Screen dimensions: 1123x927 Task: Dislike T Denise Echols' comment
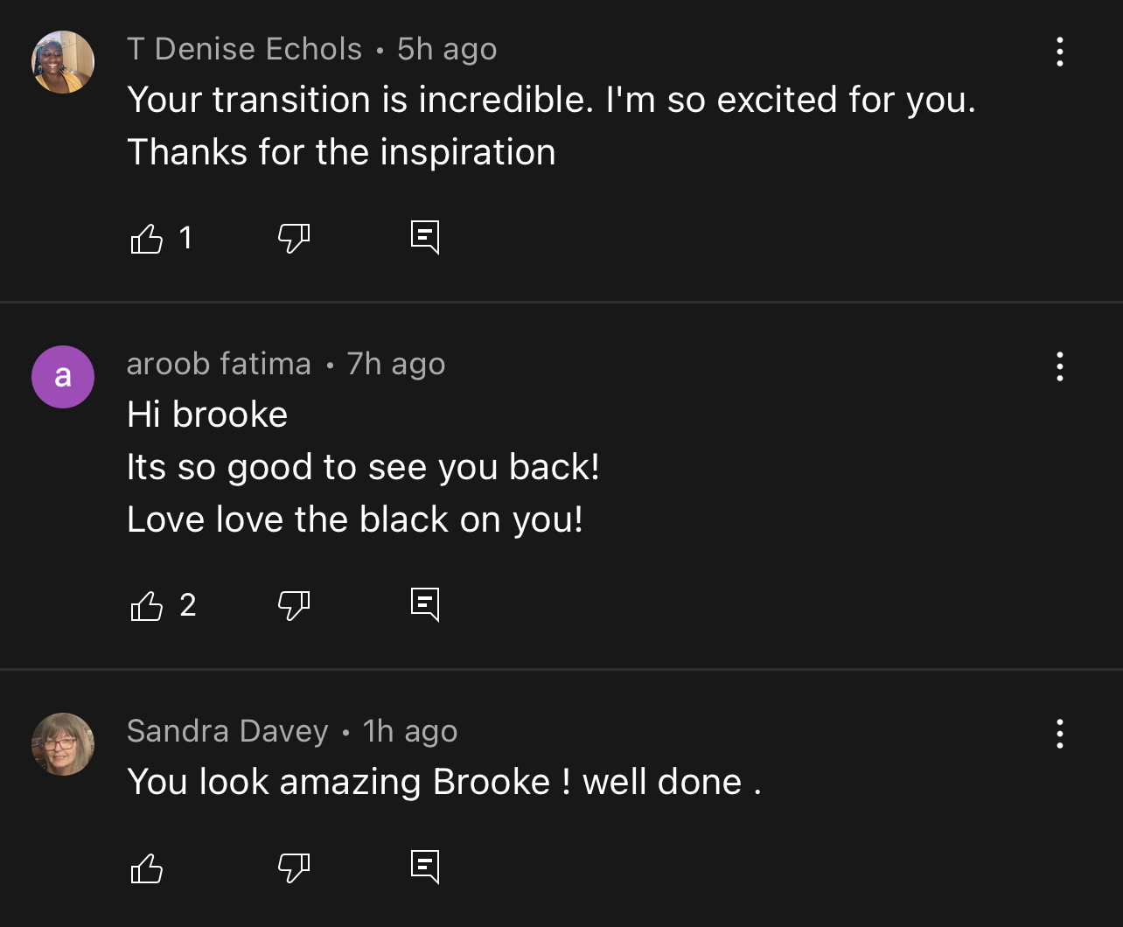coord(294,238)
